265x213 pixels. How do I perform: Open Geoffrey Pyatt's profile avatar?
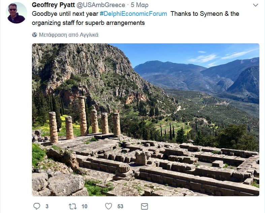click(x=16, y=13)
